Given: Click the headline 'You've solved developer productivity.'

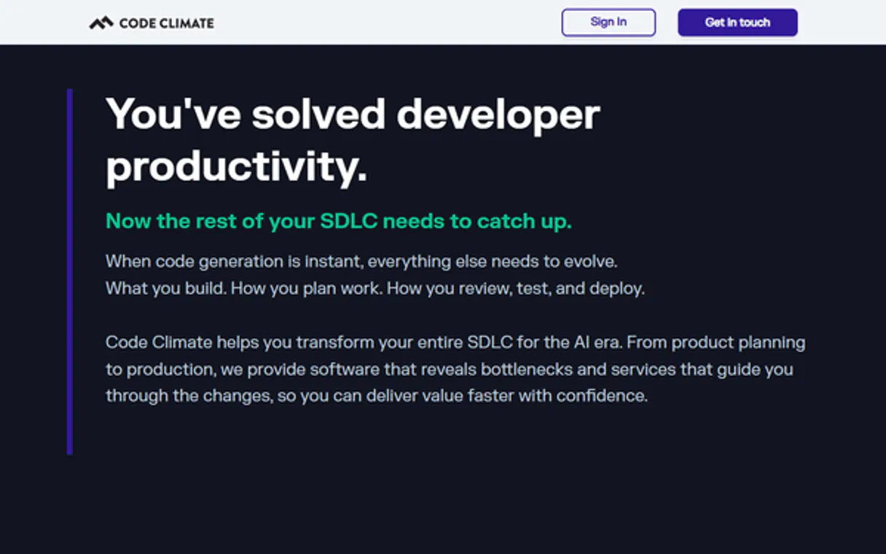Looking at the screenshot, I should pos(353,138).
